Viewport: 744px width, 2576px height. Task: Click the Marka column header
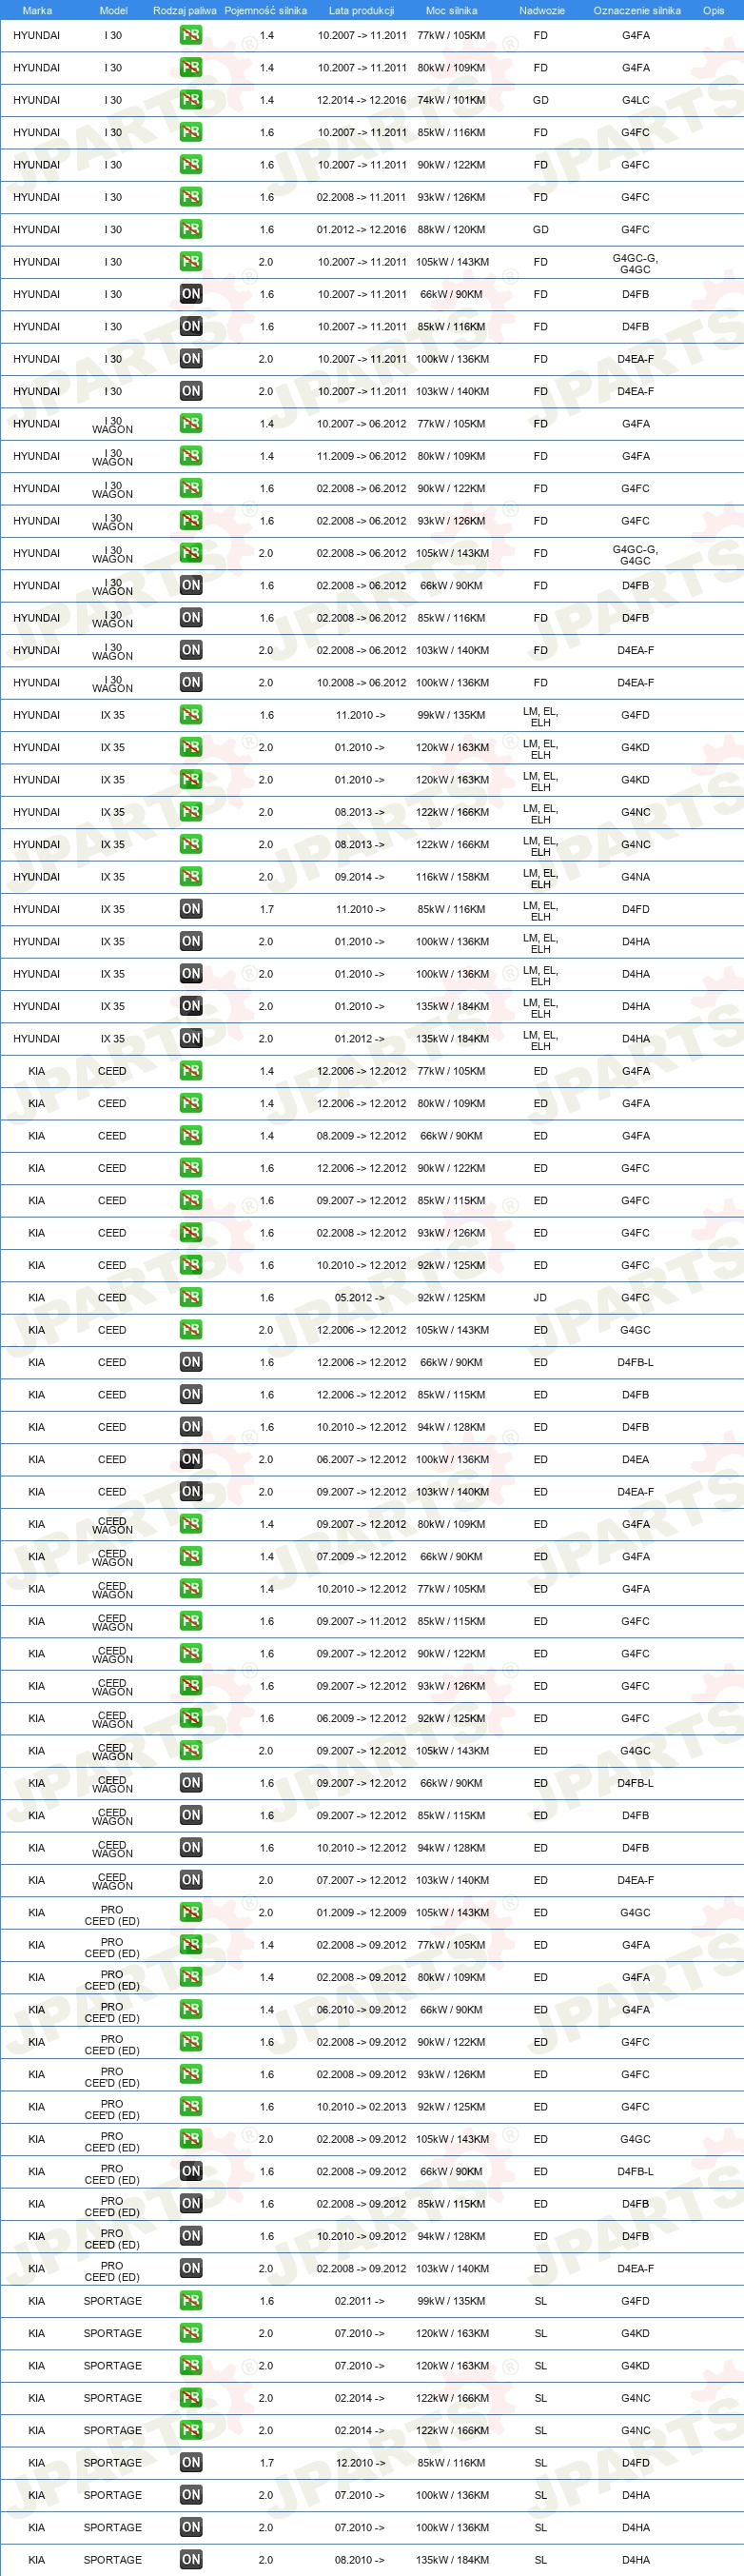[x=37, y=10]
